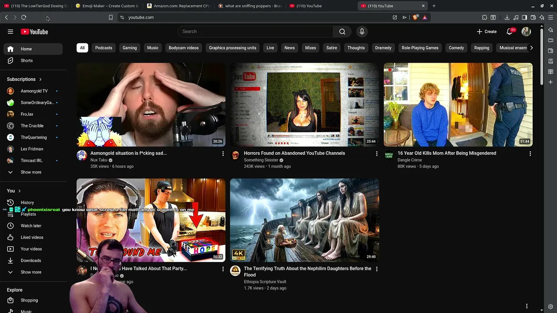Viewport: 557px width, 313px height.
Task: Click the Create button
Action: pyautogui.click(x=487, y=32)
